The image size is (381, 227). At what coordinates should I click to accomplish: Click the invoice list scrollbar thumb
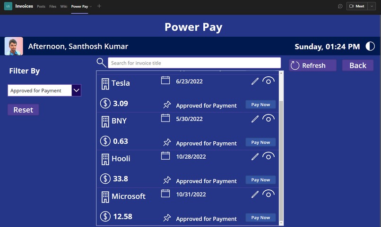pos(281,161)
